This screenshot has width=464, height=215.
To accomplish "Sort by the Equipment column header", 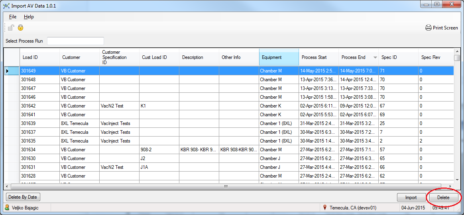I will tap(279, 57).
